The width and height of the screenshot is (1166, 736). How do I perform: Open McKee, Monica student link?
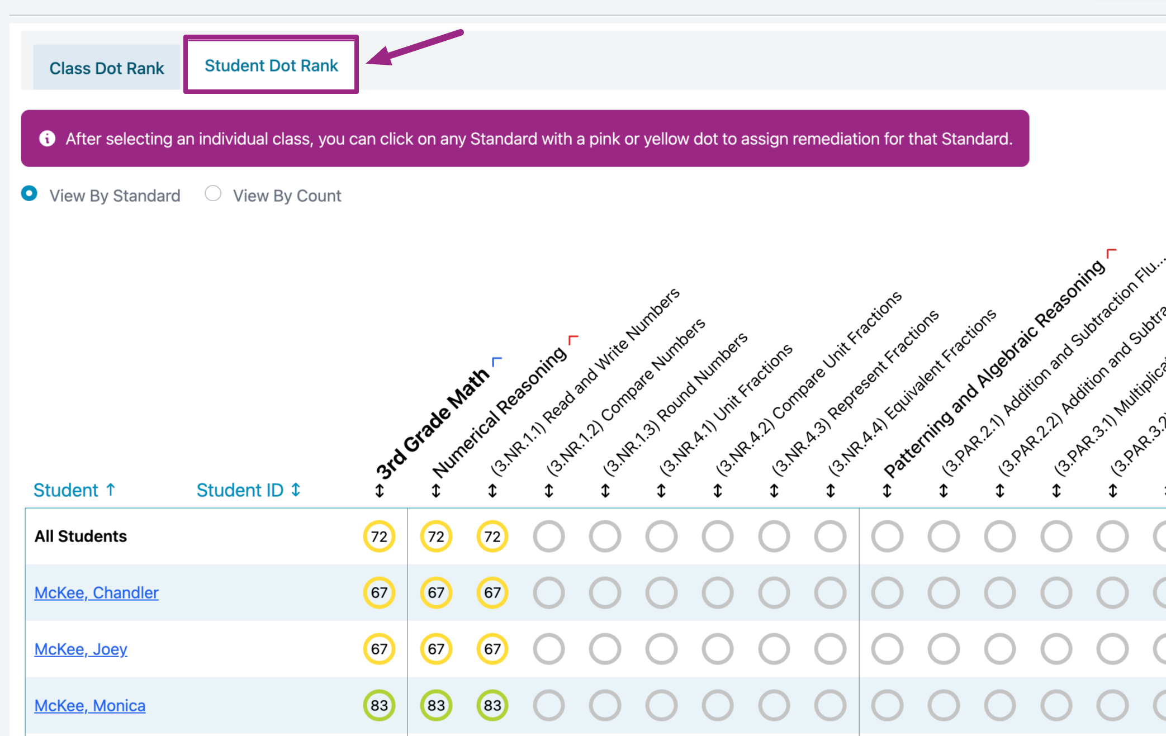tap(89, 705)
